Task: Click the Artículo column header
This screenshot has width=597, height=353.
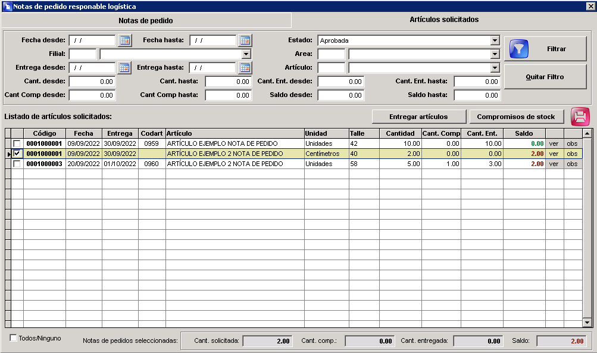Action: click(x=235, y=133)
